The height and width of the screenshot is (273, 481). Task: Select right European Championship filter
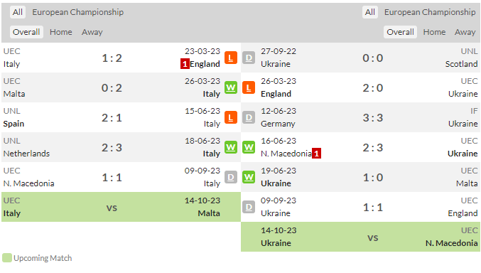(430, 12)
